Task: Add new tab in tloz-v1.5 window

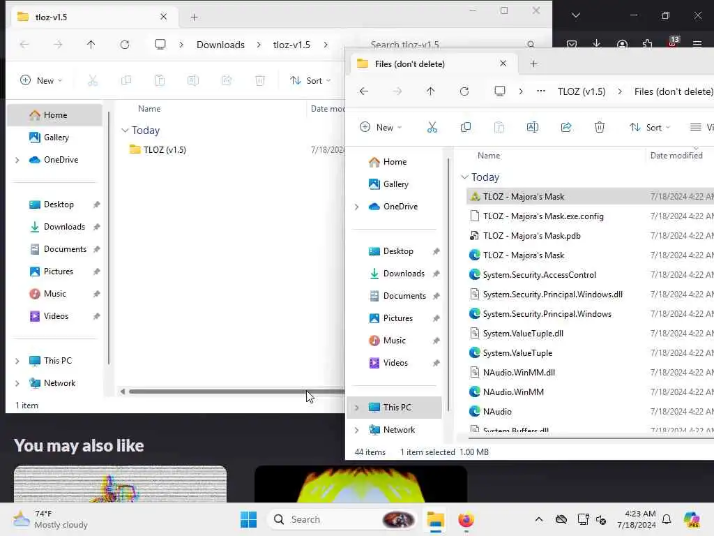Action: (x=194, y=17)
